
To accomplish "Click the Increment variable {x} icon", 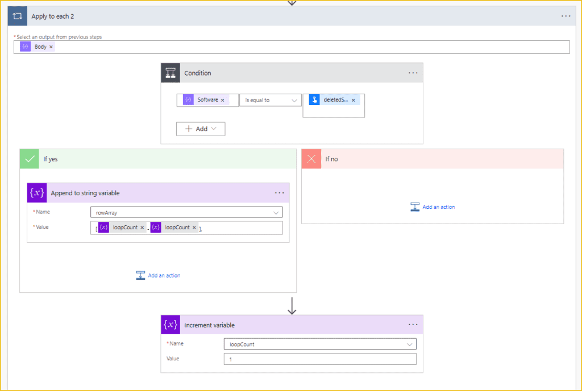I will [x=170, y=324].
